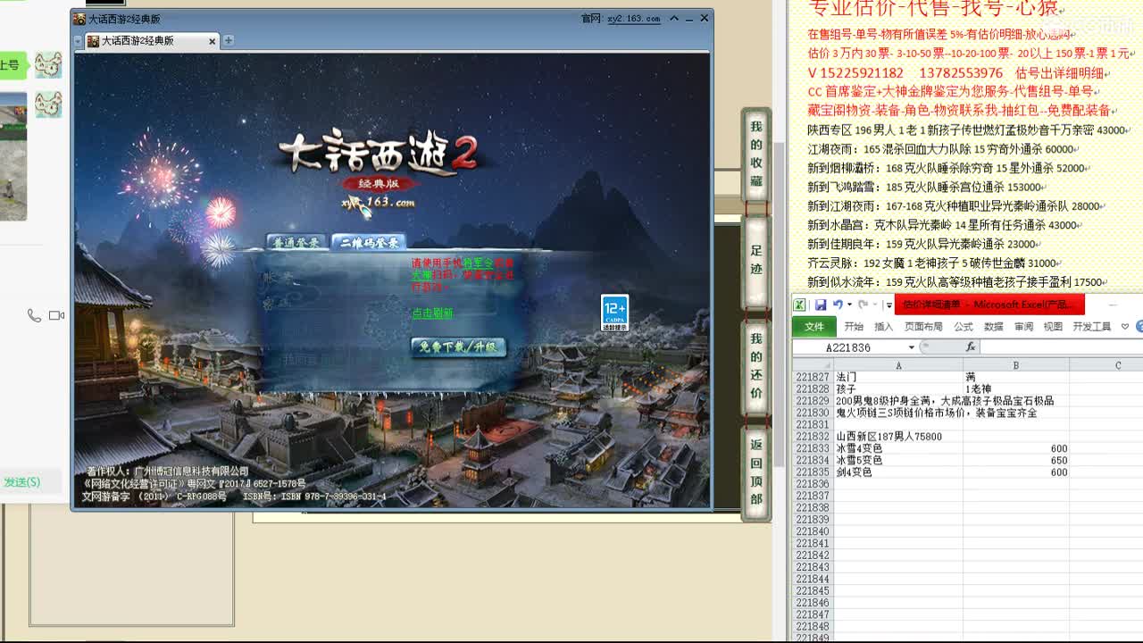Click the fx Insert Function icon
The width and height of the screenshot is (1143, 643).
pyautogui.click(x=971, y=347)
